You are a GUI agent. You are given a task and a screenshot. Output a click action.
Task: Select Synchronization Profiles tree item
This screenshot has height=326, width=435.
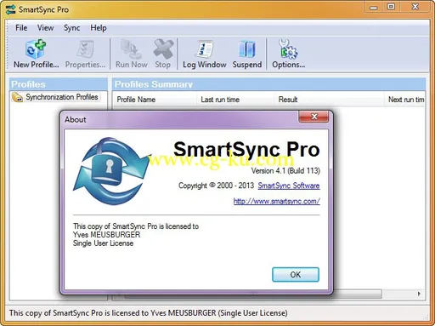[62, 97]
